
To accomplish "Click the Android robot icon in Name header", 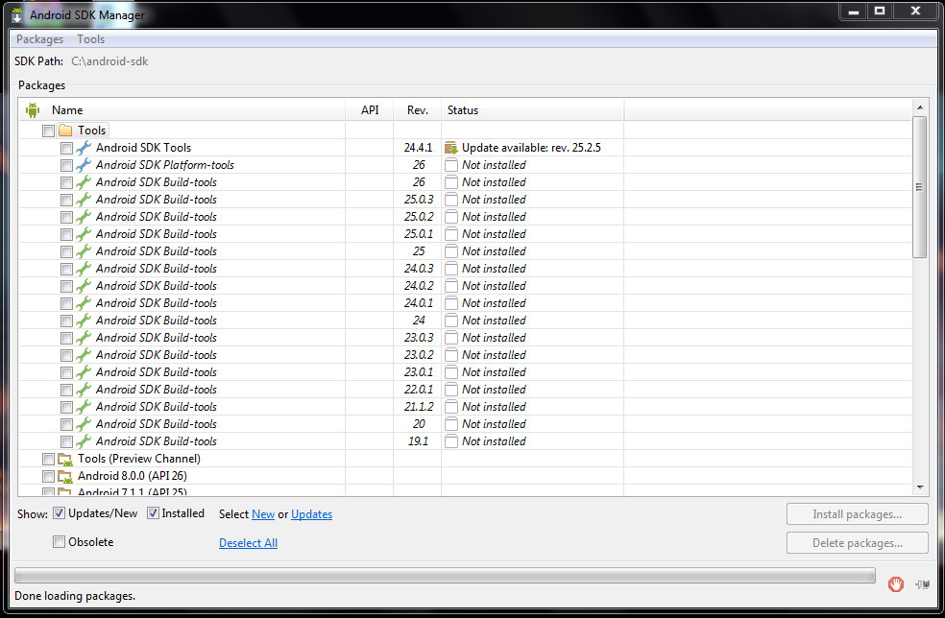I will pos(33,110).
